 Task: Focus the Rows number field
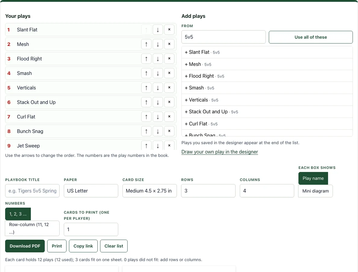click(x=208, y=191)
